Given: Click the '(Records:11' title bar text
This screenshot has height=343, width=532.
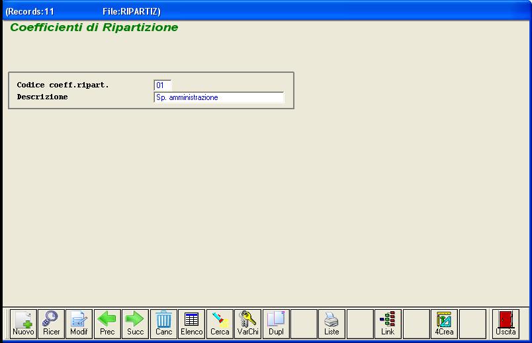Looking at the screenshot, I should [30, 11].
